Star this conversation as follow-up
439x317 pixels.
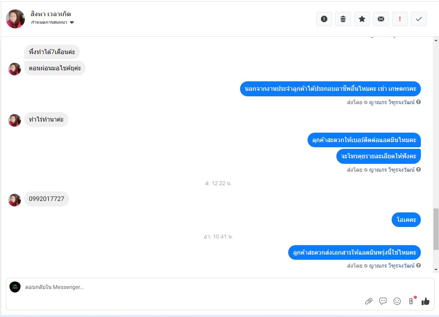click(x=362, y=19)
